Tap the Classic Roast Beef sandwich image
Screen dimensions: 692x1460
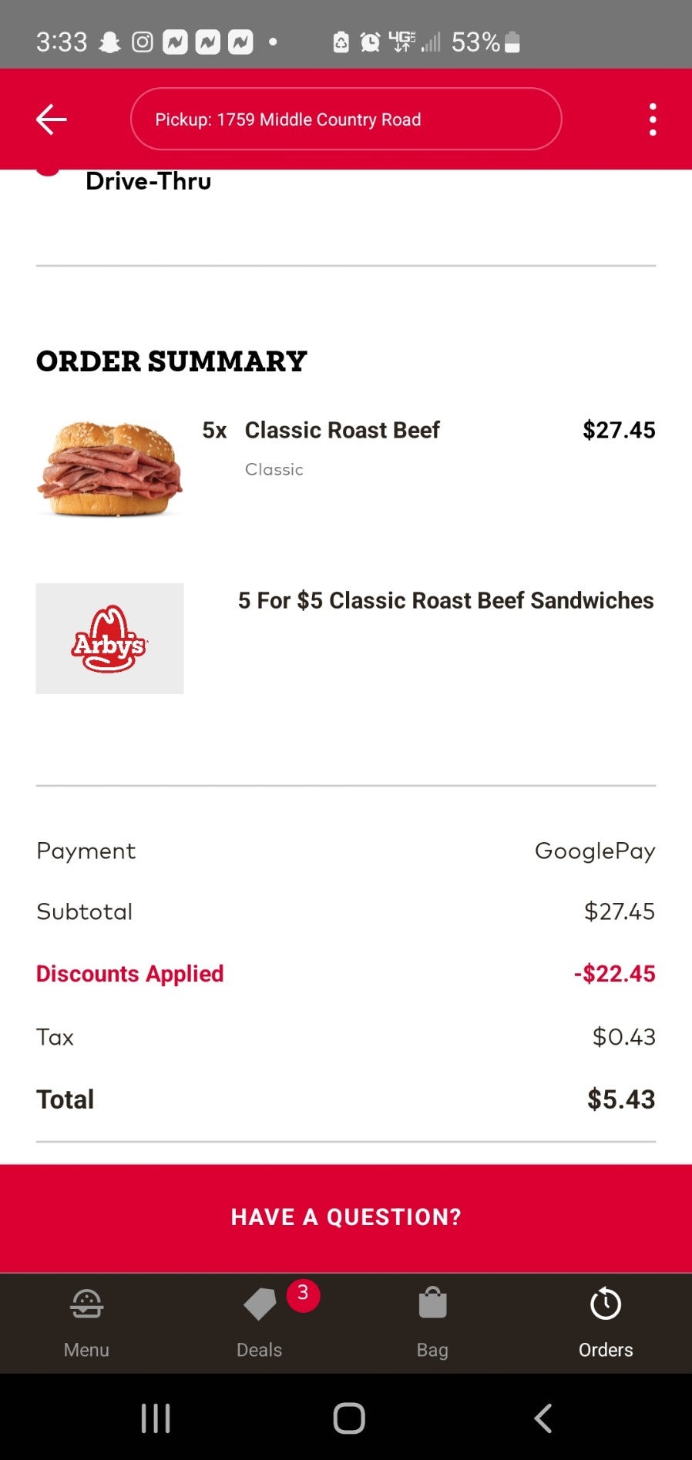(110, 468)
